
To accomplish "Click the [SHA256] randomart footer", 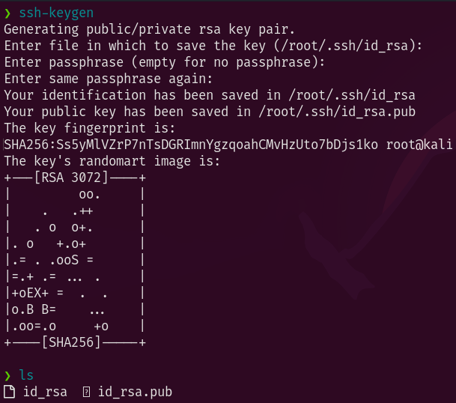I will pyautogui.click(x=71, y=342).
